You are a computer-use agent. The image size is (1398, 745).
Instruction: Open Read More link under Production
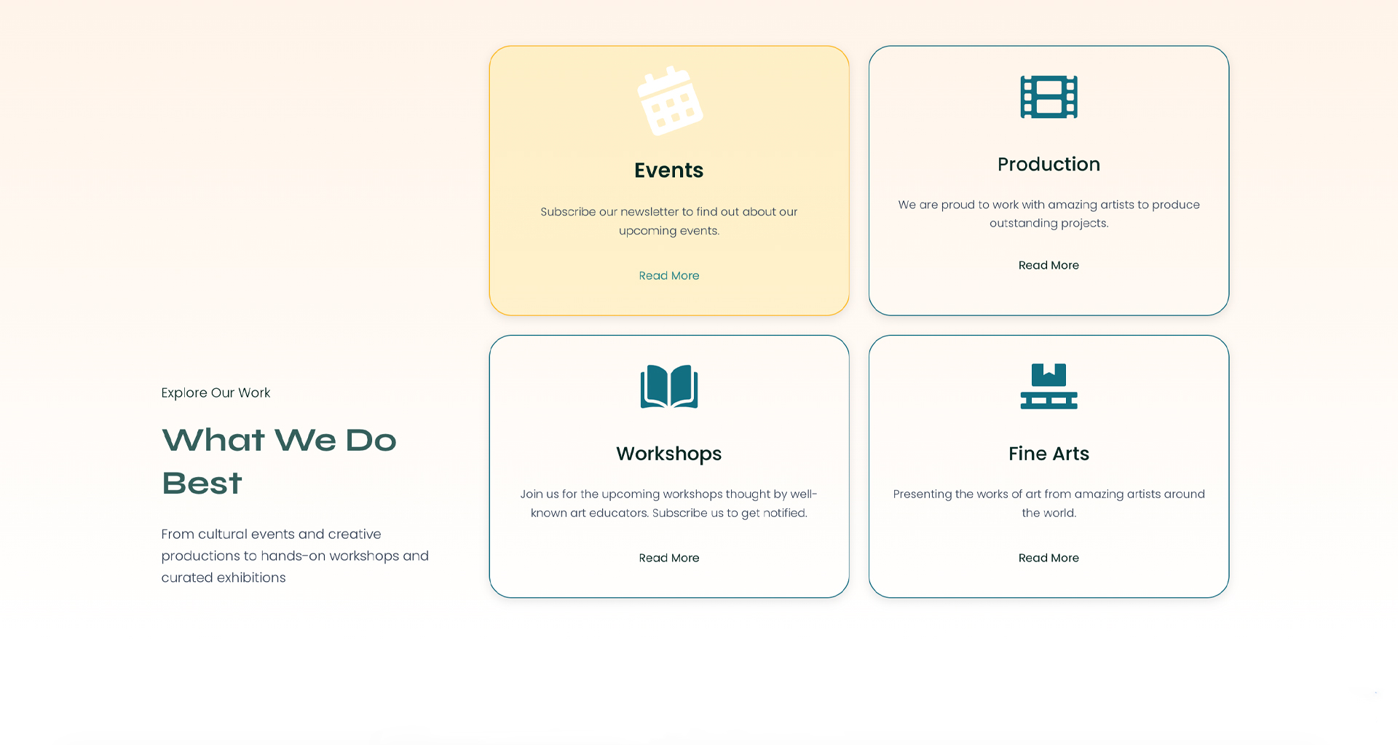(x=1048, y=265)
